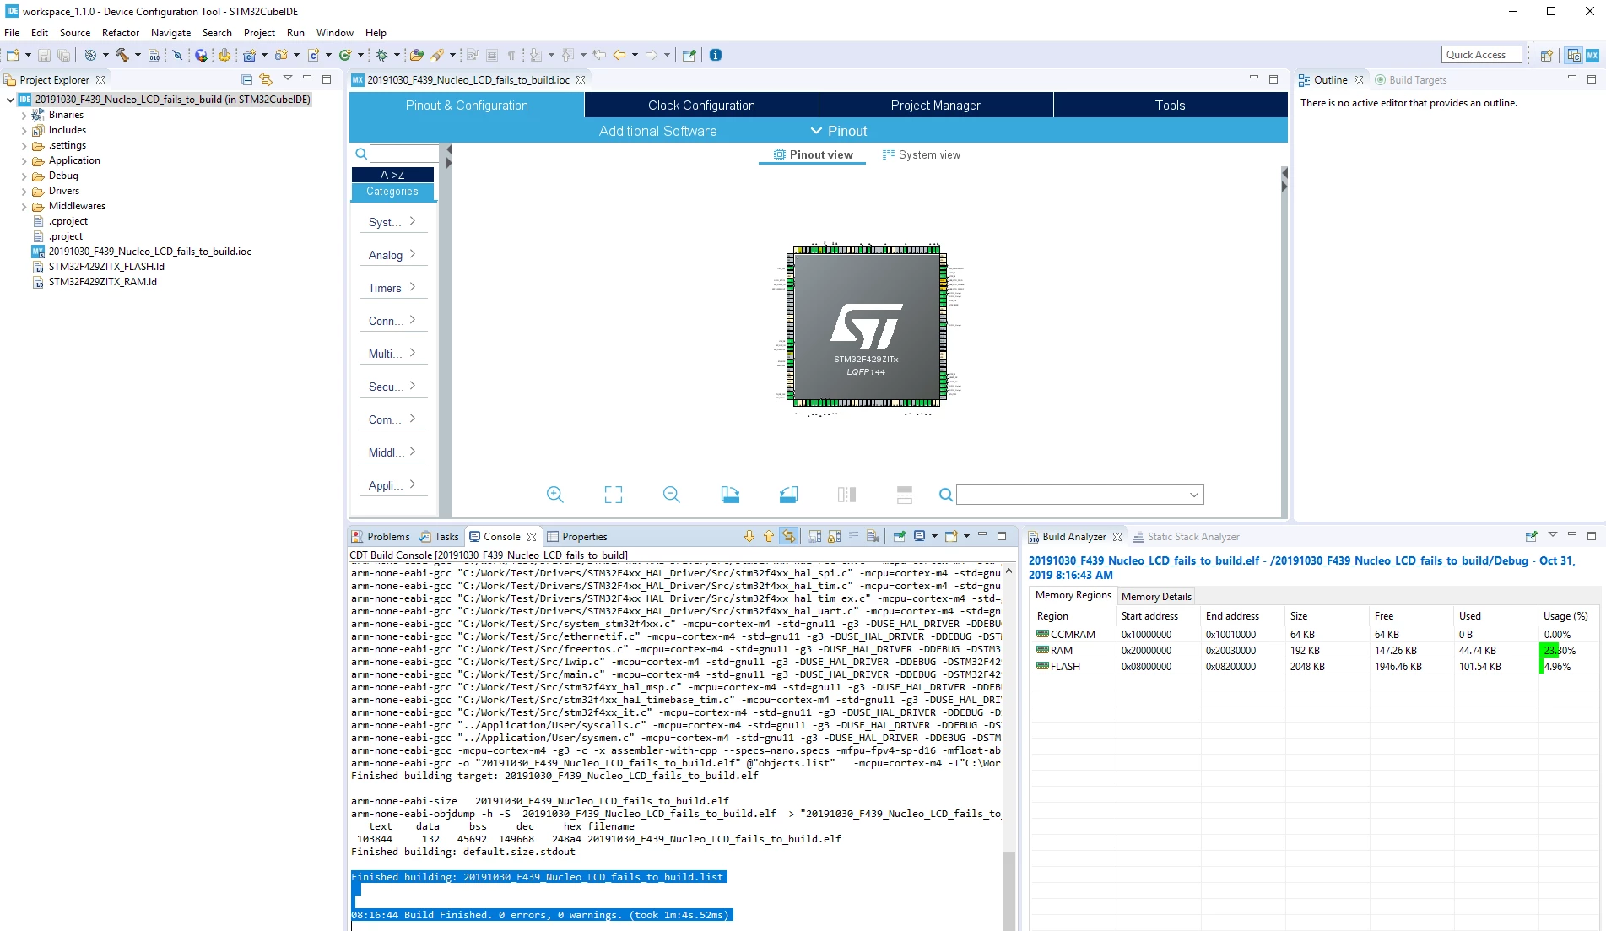Open the Project menu

coord(259,32)
